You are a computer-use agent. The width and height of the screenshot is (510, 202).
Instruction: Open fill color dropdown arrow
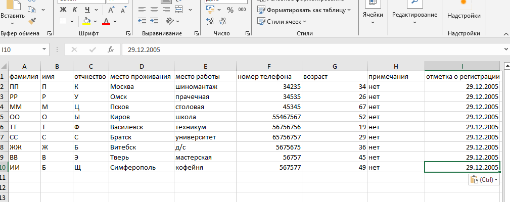click(96, 21)
